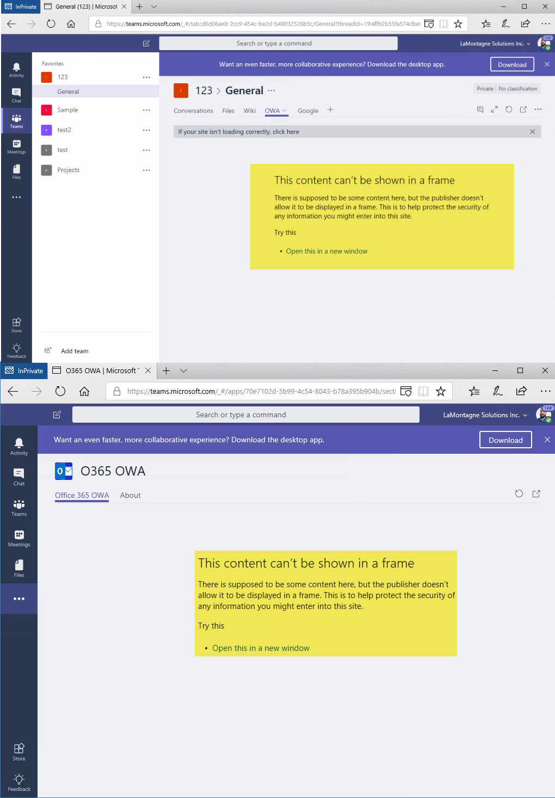Open new tab in top browser window
Screen dimensions: 555x798
pos(139,7)
